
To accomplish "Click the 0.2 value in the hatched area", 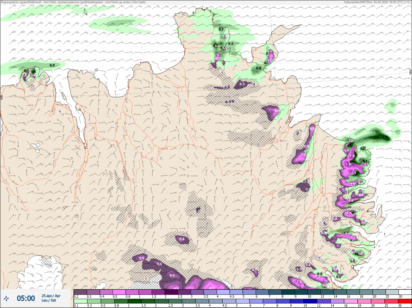I will point(230,102).
